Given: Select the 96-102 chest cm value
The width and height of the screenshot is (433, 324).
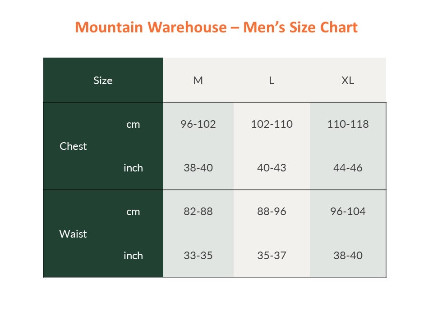Looking at the screenshot, I should [198, 124].
